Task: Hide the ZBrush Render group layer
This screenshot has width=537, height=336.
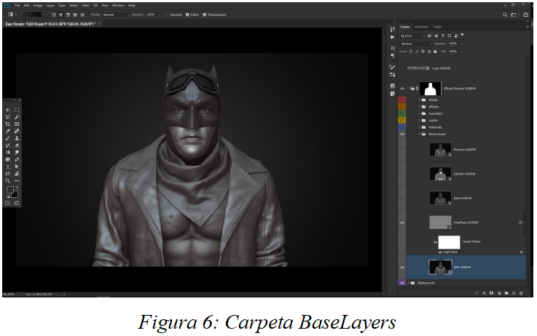Action: pyautogui.click(x=402, y=88)
